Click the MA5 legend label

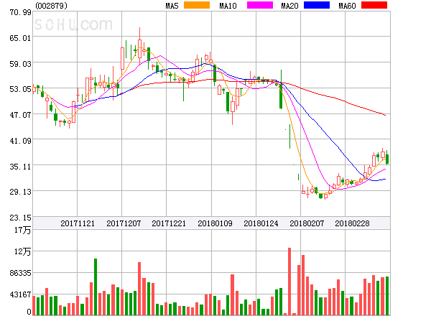point(172,6)
